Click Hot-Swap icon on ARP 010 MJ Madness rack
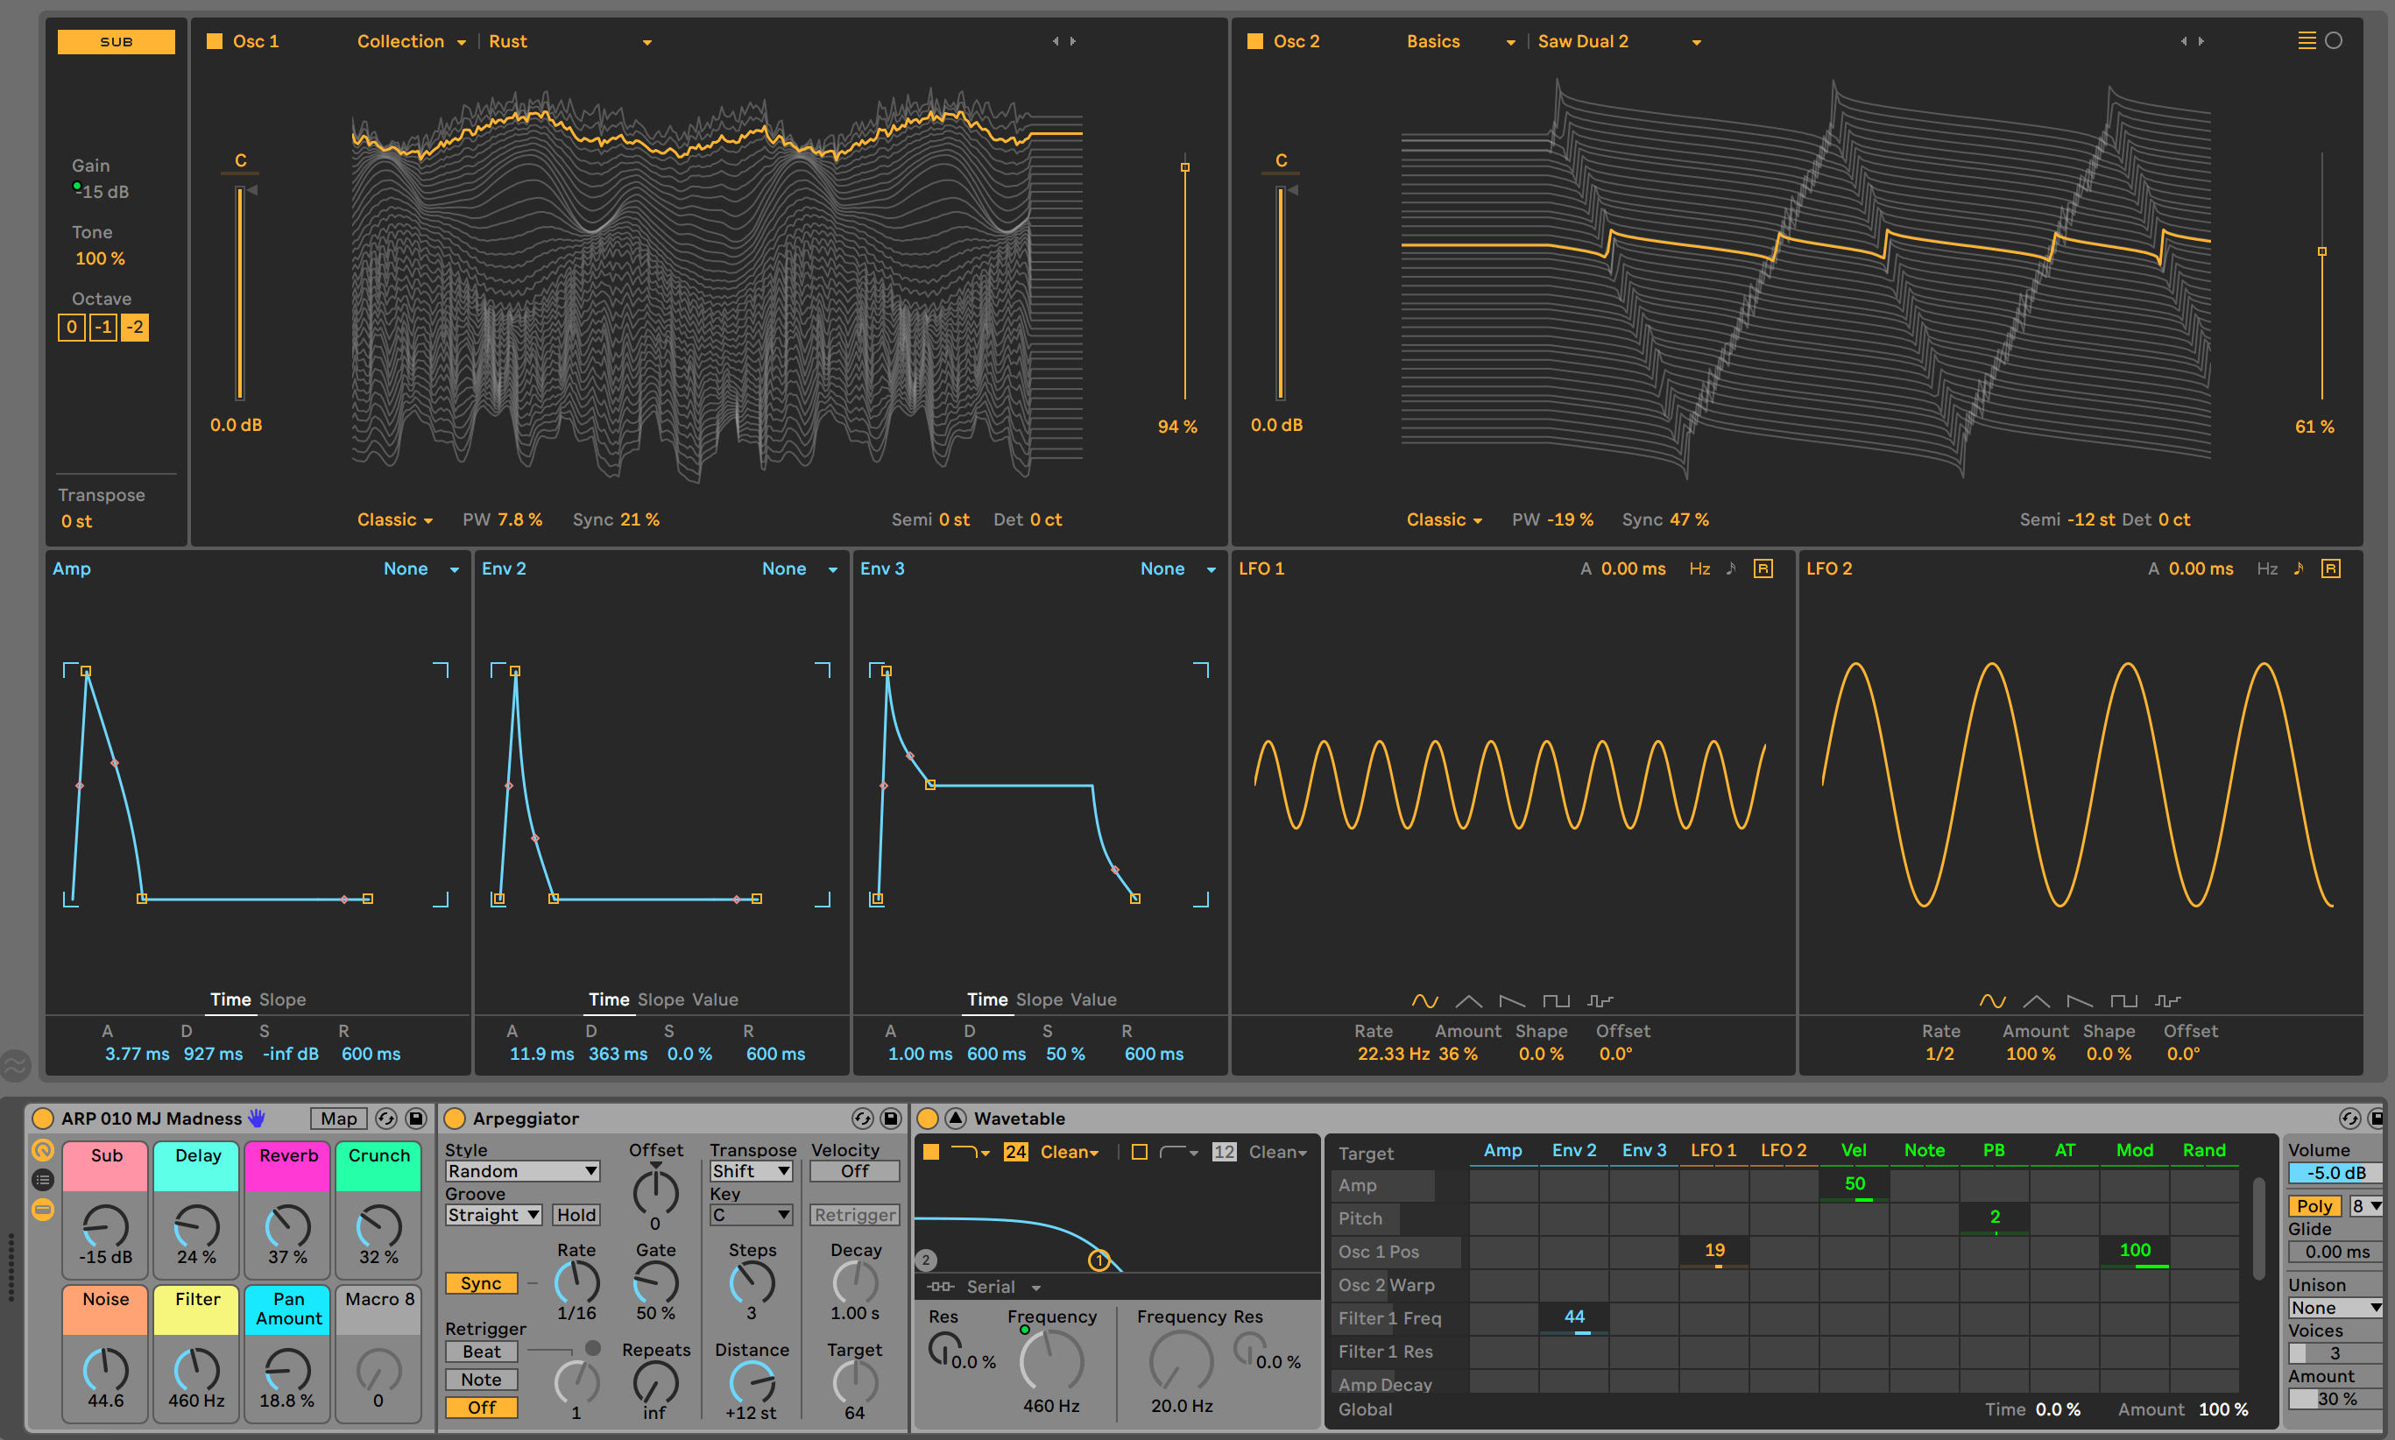Screen dimensions: 2395x1440 [386, 1118]
